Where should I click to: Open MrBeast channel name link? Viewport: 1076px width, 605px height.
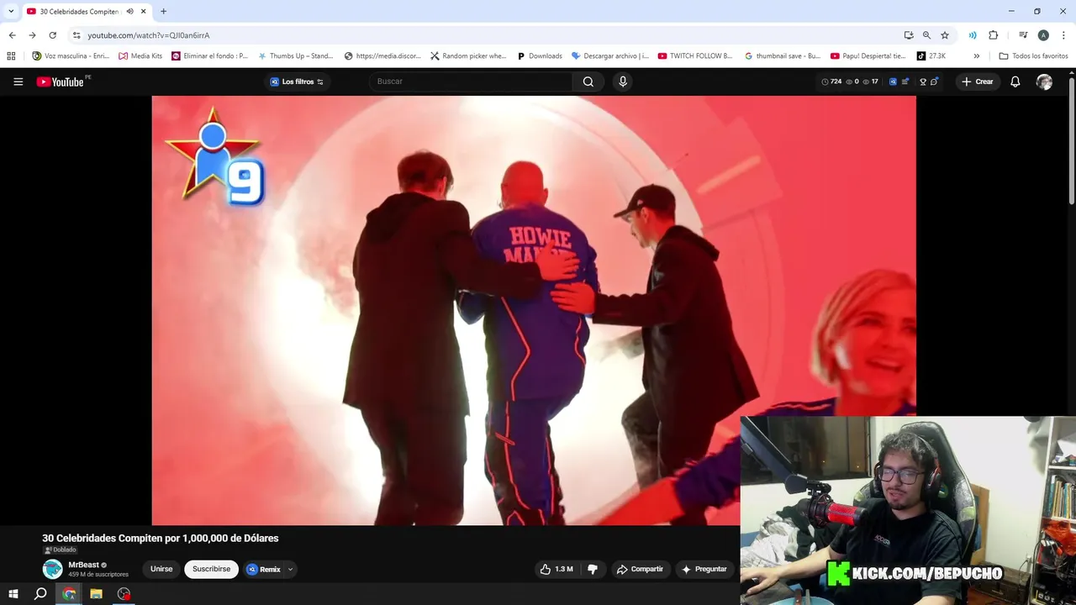pos(83,565)
